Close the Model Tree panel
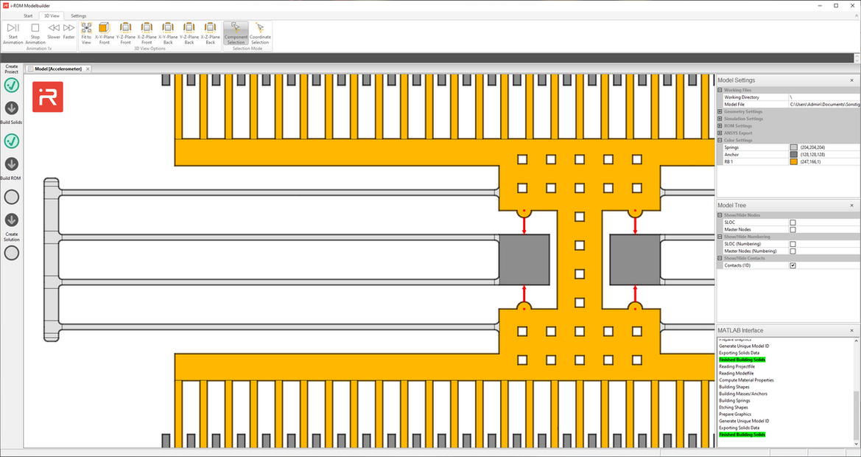861x457 pixels. pyautogui.click(x=851, y=205)
